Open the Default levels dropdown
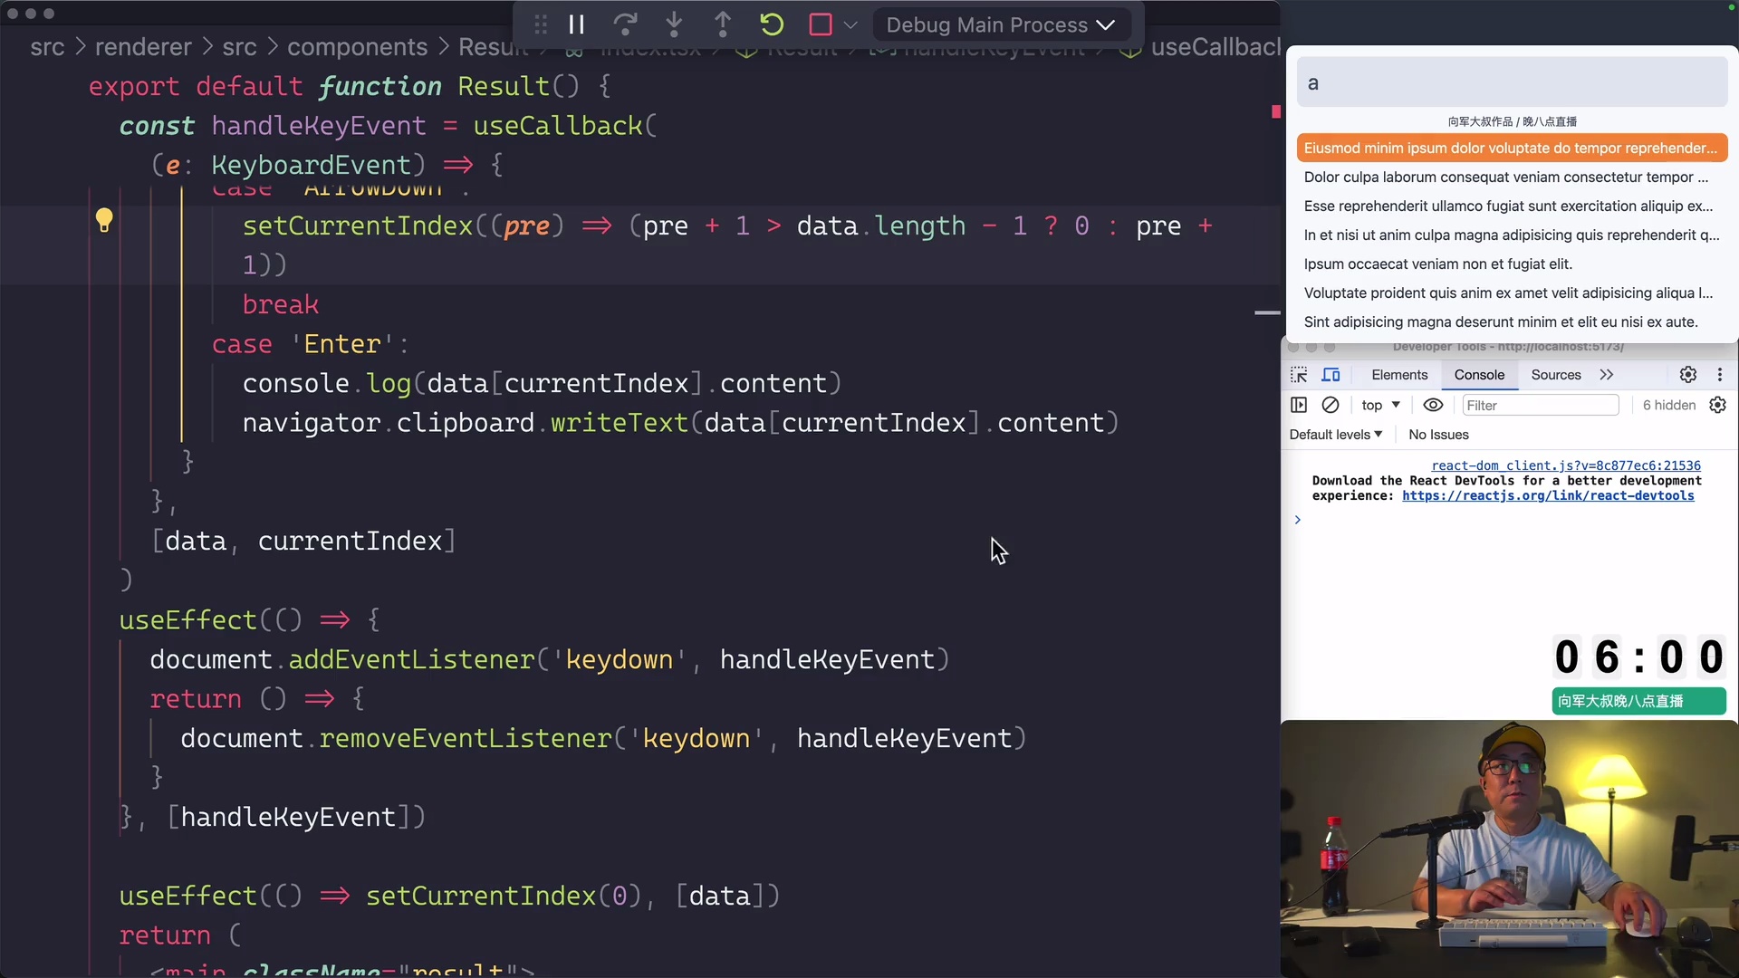This screenshot has height=978, width=1739. [1335, 435]
